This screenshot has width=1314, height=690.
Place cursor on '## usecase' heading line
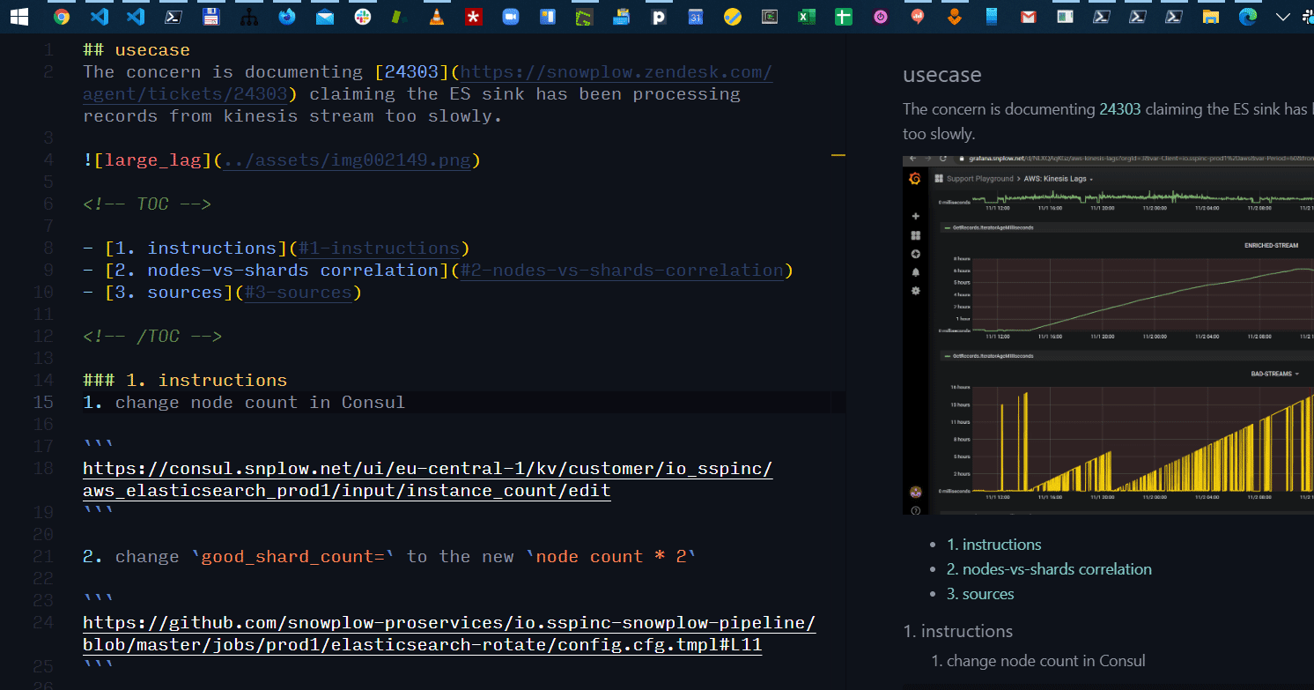coord(137,50)
